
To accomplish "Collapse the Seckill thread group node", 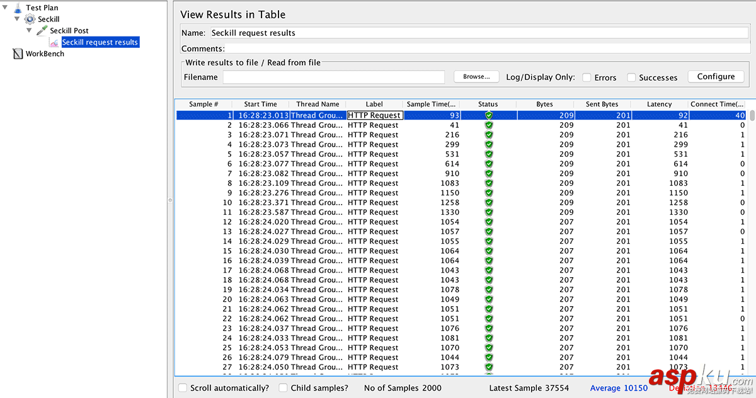I will point(17,19).
